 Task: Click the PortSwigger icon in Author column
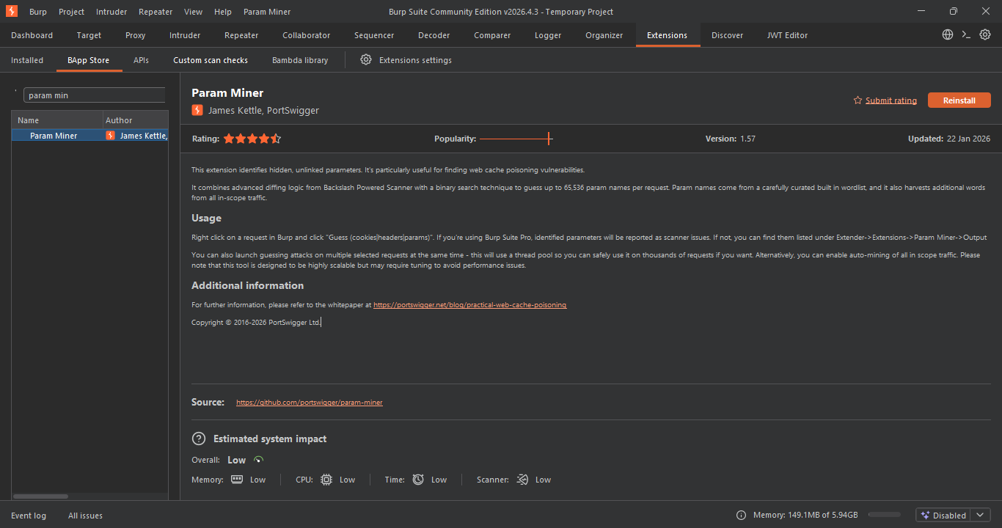coord(111,136)
